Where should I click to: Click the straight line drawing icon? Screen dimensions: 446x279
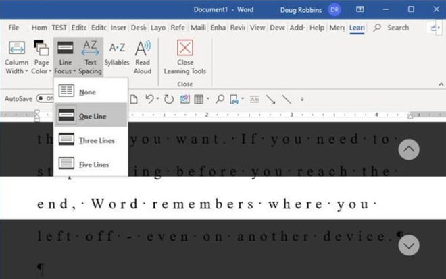pyautogui.click(x=286, y=99)
